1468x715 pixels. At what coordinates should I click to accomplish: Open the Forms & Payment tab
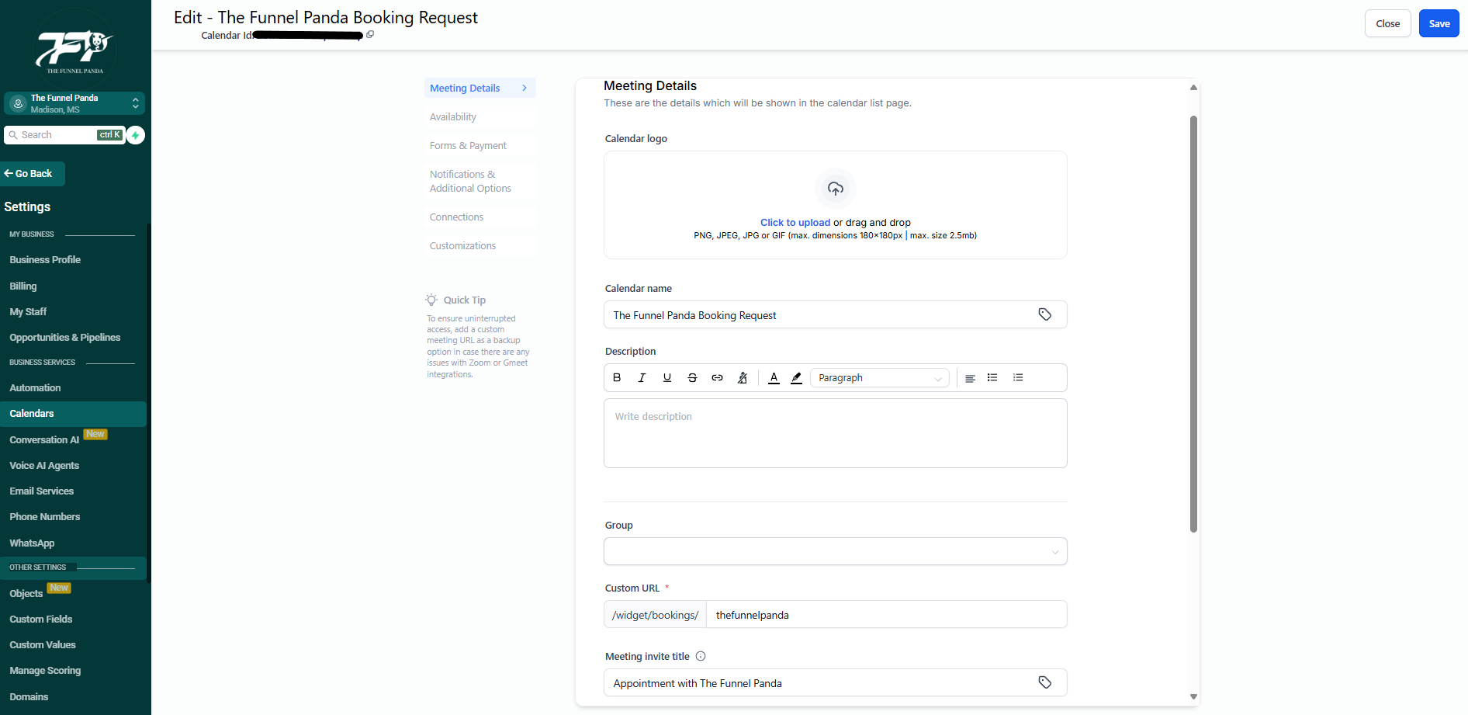pos(468,146)
